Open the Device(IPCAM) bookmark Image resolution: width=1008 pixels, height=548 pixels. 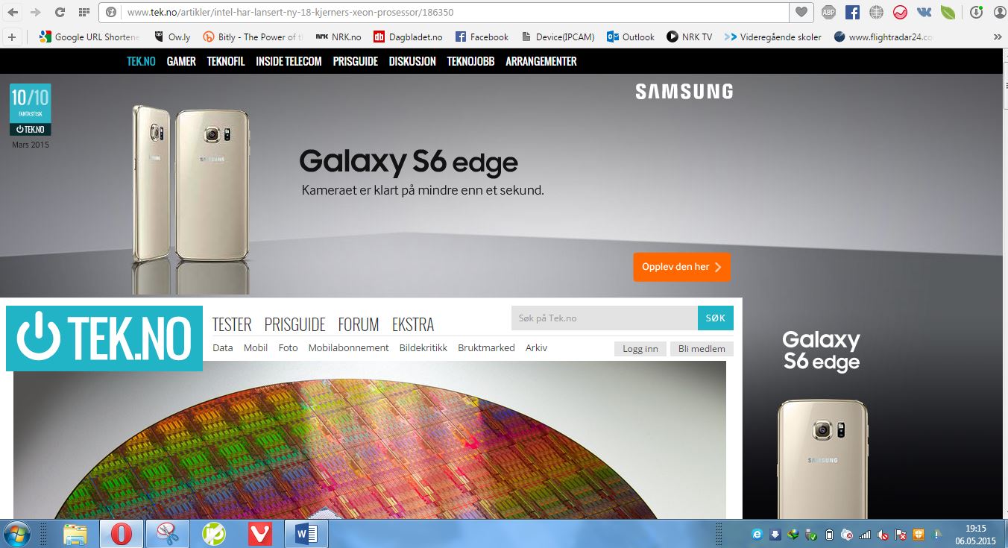(x=558, y=37)
